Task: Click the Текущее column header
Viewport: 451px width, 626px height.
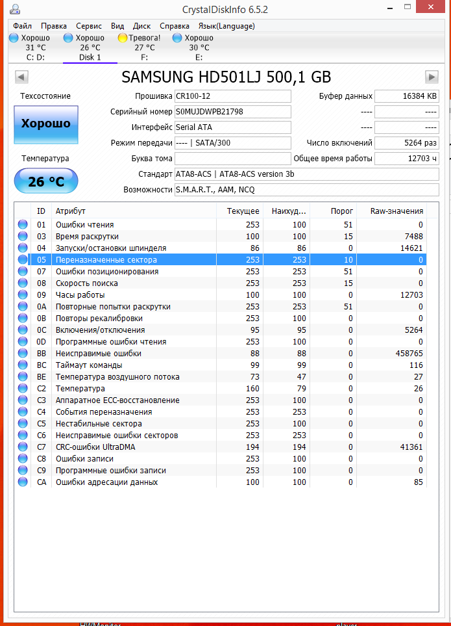Action: tap(240, 211)
